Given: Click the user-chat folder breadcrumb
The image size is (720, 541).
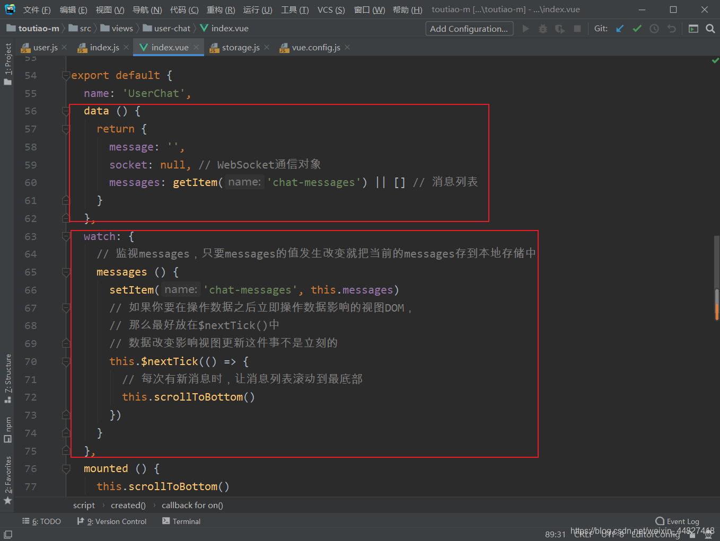Looking at the screenshot, I should point(166,28).
